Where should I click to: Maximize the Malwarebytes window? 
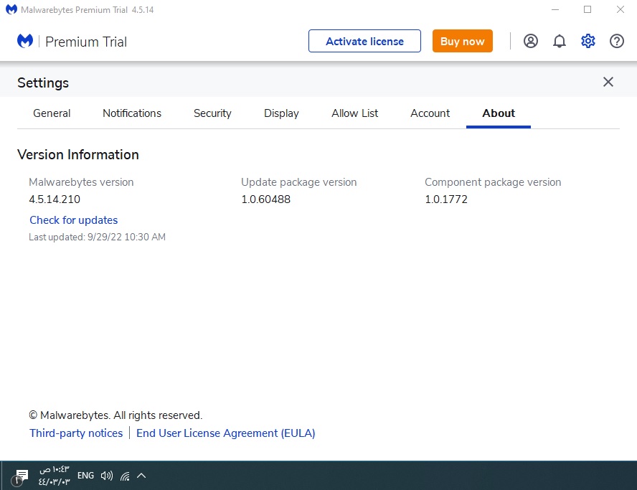coord(588,9)
